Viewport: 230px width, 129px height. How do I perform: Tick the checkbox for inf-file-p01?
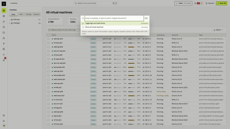click(49, 88)
